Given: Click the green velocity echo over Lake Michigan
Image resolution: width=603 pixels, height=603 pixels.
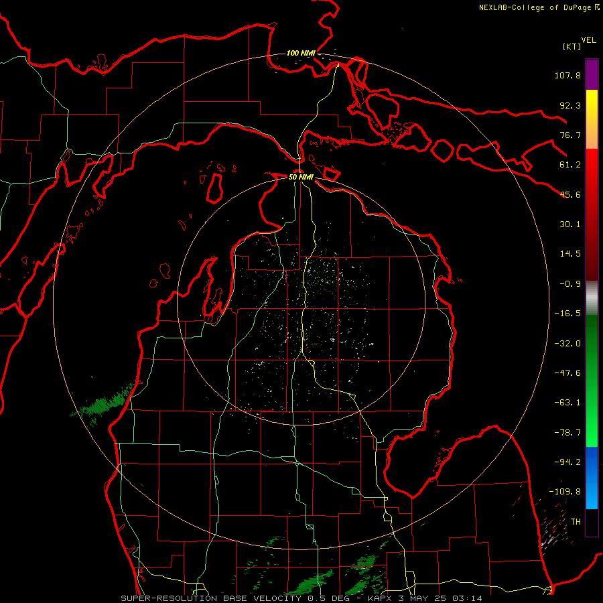Looking at the screenshot, I should (104, 404).
